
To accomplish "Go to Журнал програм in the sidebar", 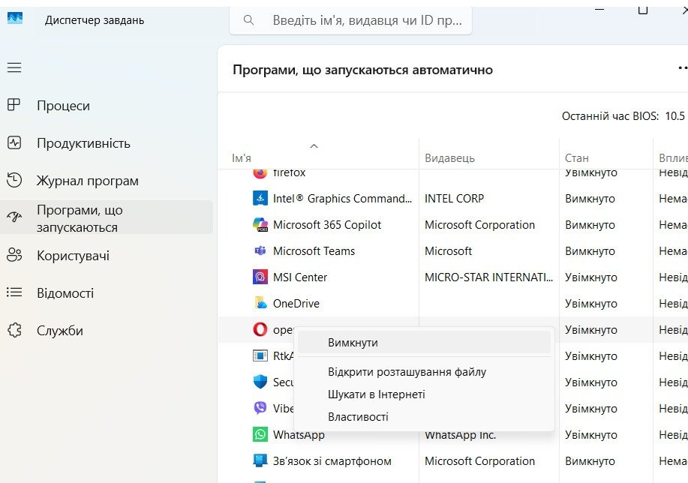I will coord(87,181).
